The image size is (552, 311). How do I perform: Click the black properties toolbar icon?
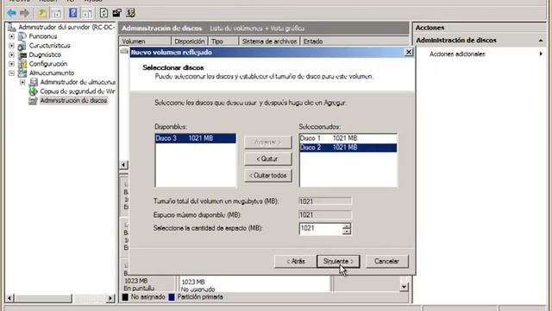(x=117, y=14)
